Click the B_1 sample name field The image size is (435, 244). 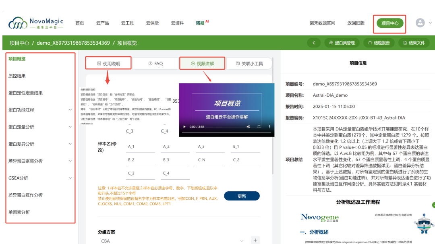pos(246,147)
